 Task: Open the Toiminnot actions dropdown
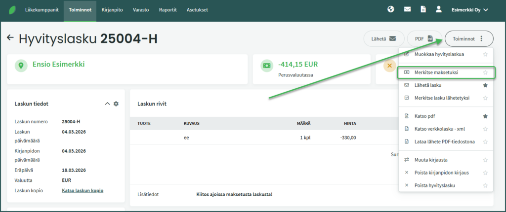[468, 38]
